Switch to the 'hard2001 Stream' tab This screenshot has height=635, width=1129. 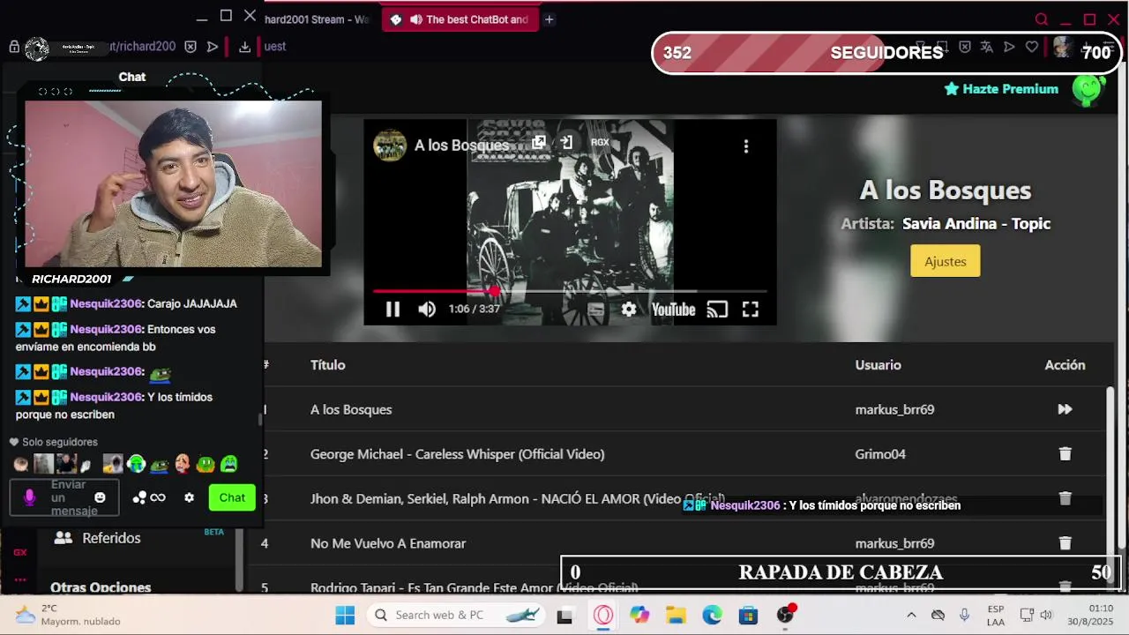click(318, 19)
